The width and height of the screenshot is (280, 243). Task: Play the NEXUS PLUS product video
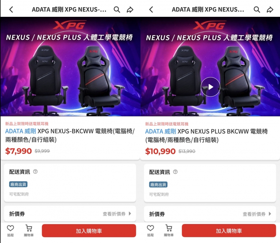pyautogui.click(x=210, y=87)
